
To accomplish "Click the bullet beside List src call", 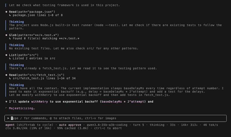I will pyautogui.click(x=6, y=55).
